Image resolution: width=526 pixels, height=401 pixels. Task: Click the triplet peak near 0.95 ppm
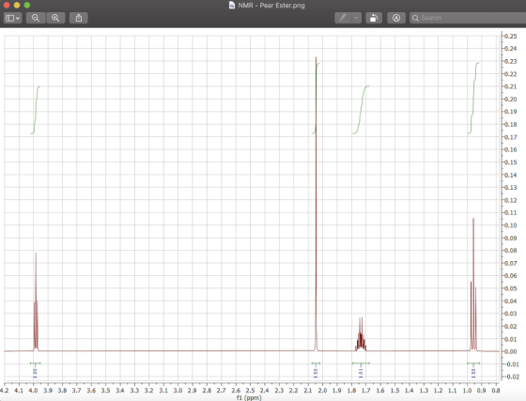(473, 285)
